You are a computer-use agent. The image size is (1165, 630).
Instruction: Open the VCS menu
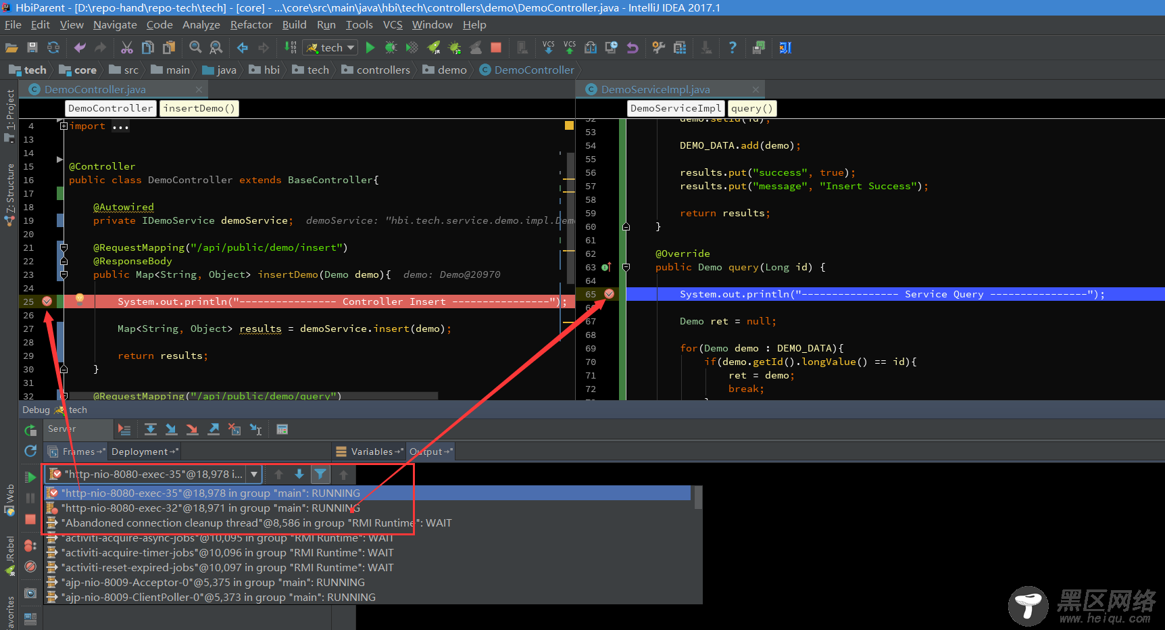[x=393, y=24]
